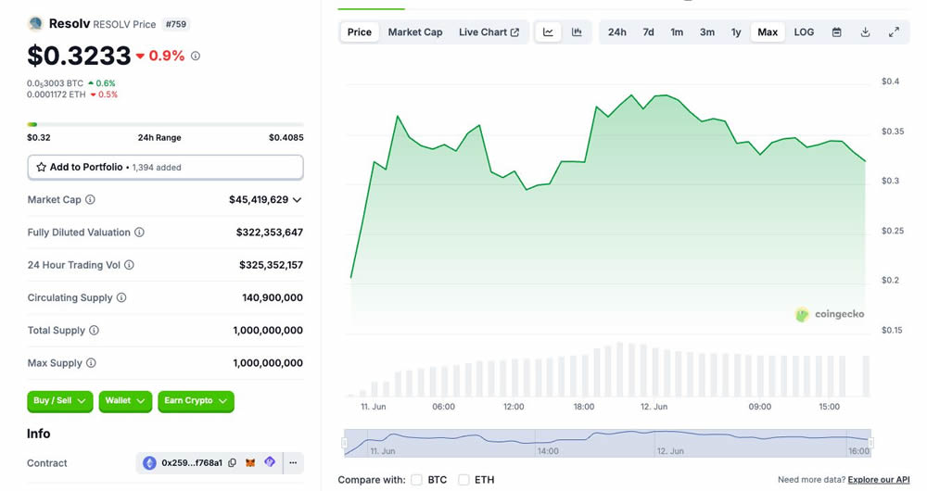Enable ETH comparison checkbox
Viewport: 927px width, 491px height.
click(x=463, y=480)
